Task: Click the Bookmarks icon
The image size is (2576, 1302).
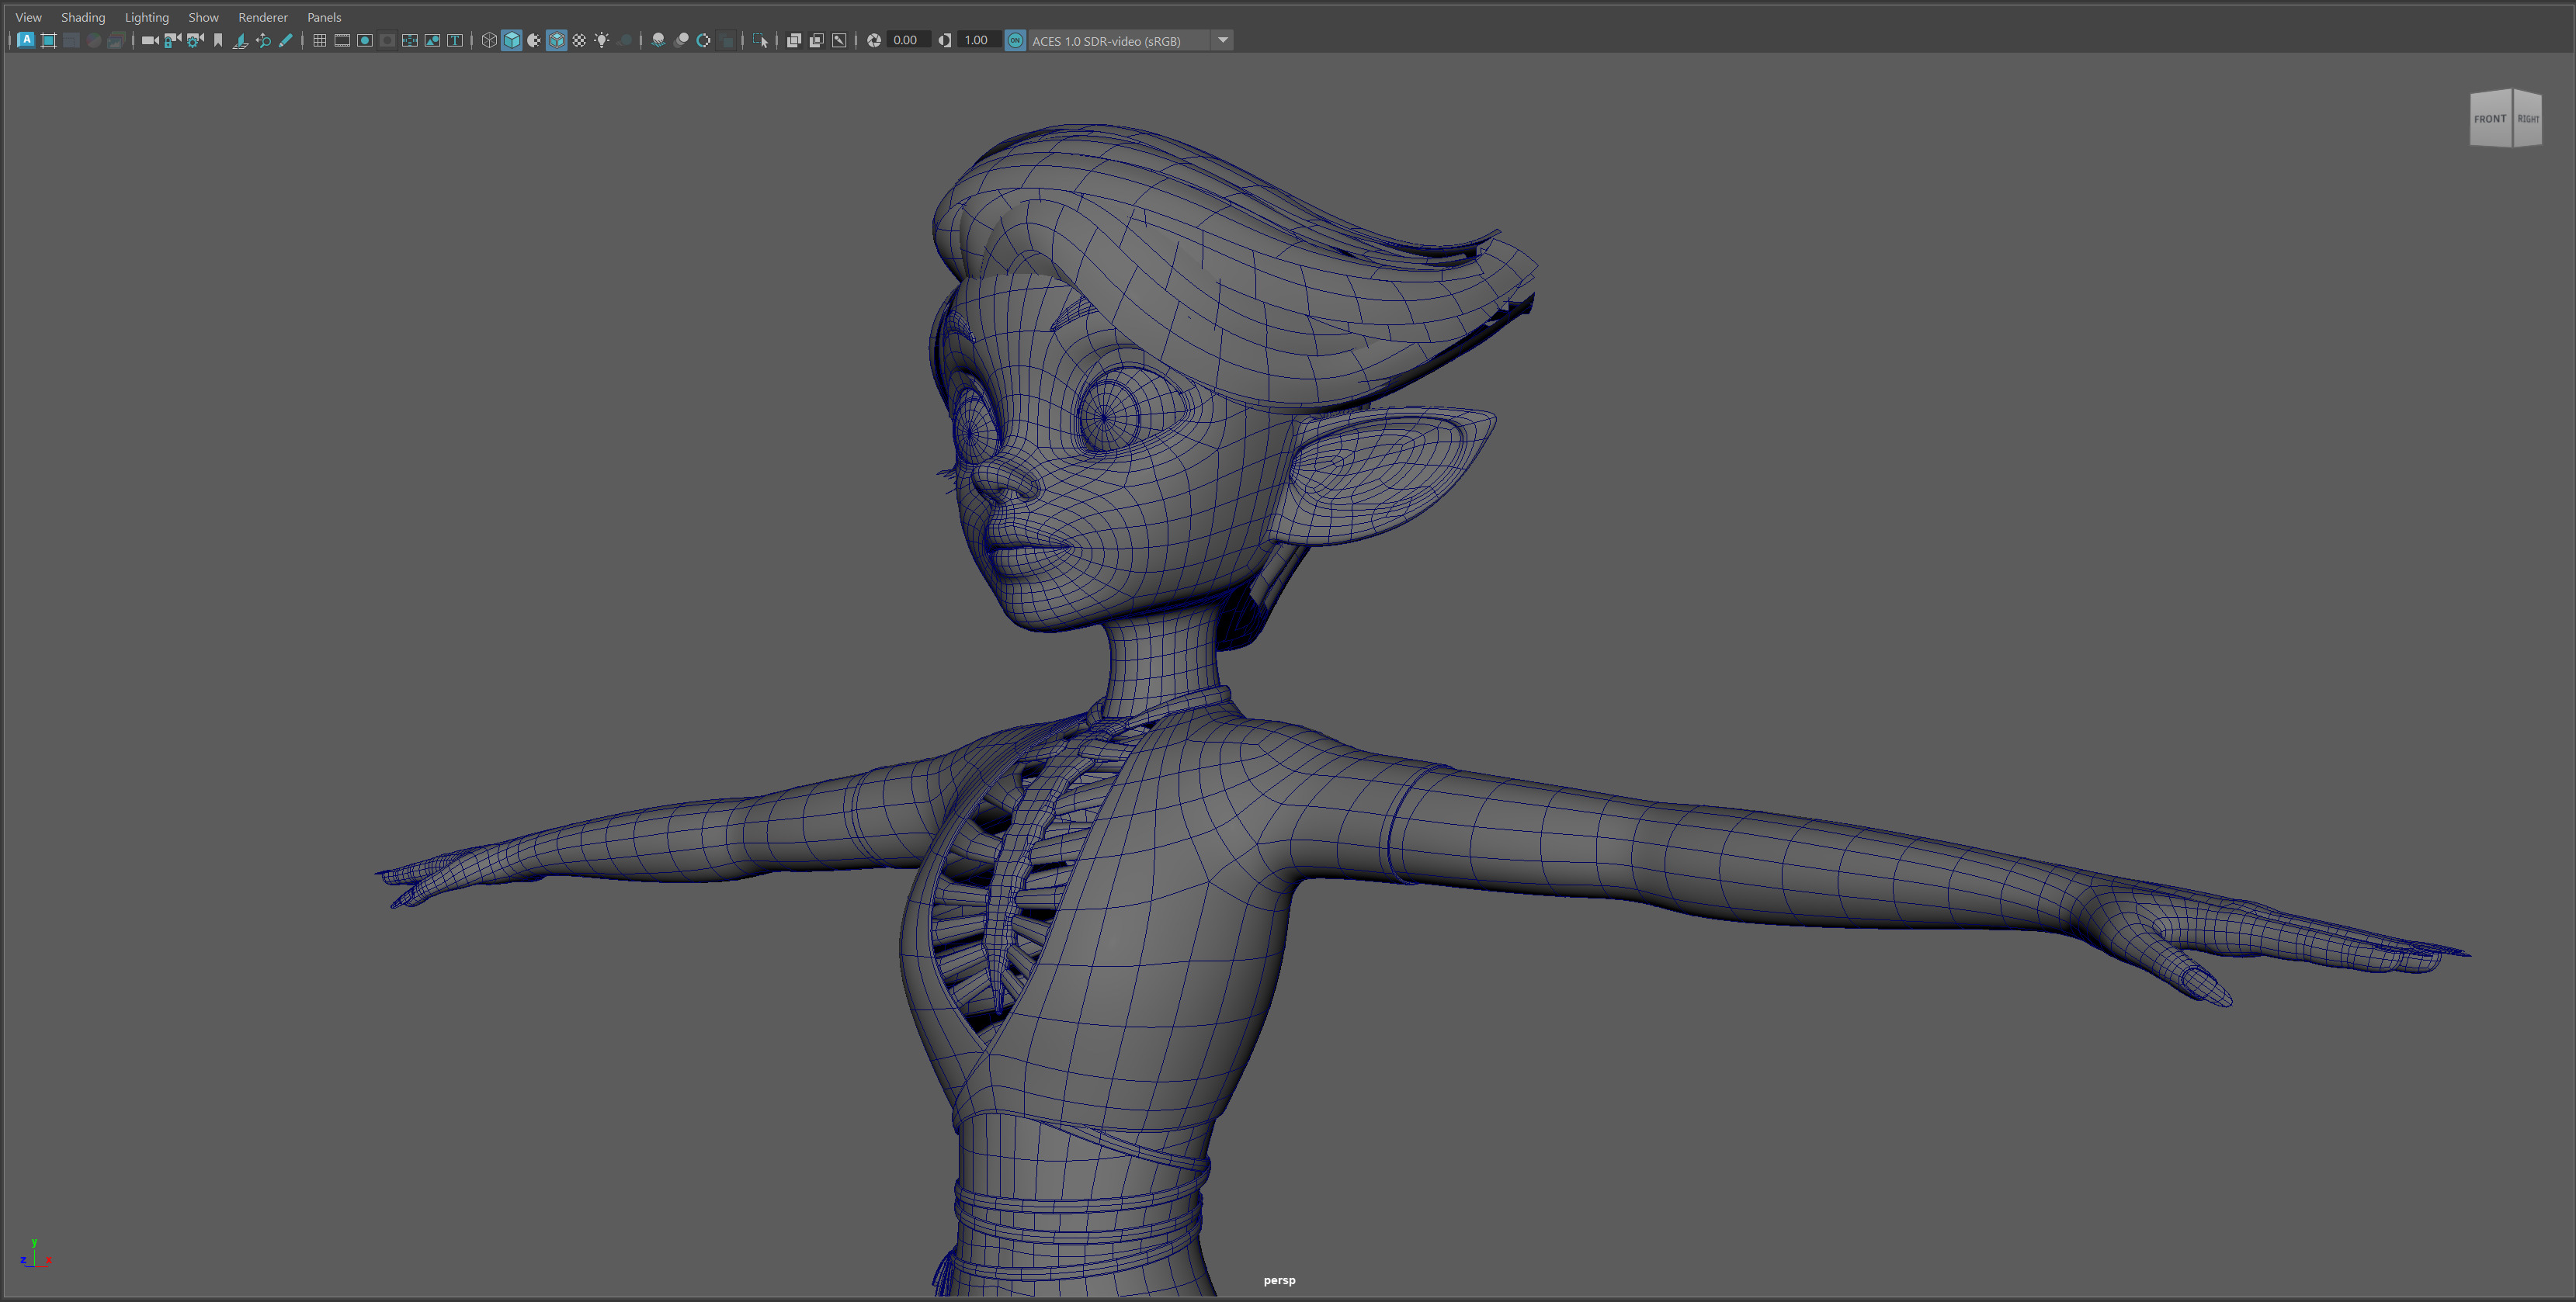Action: click(218, 40)
